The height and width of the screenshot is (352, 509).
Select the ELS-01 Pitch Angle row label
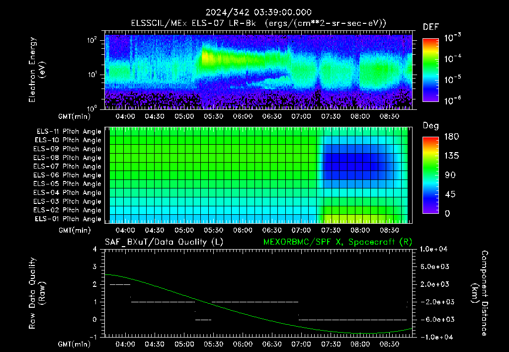point(68,219)
